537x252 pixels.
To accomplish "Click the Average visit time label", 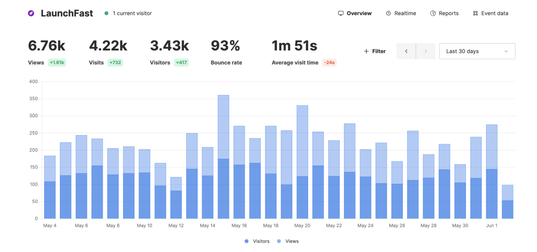I will [x=295, y=63].
